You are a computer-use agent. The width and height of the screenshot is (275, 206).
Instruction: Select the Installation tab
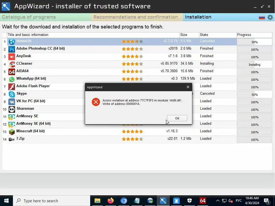pyautogui.click(x=198, y=17)
